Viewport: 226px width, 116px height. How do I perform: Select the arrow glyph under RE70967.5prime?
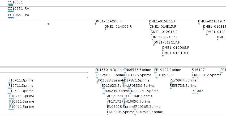[171, 83]
